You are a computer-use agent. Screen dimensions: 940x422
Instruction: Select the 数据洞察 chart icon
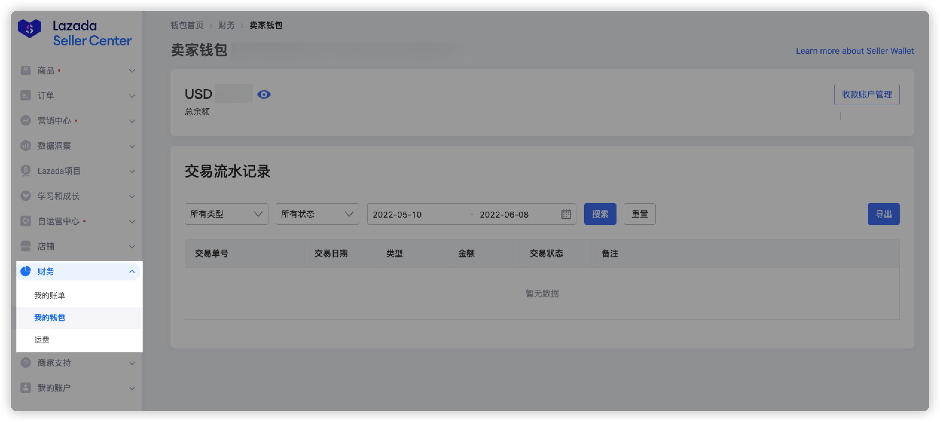25,146
